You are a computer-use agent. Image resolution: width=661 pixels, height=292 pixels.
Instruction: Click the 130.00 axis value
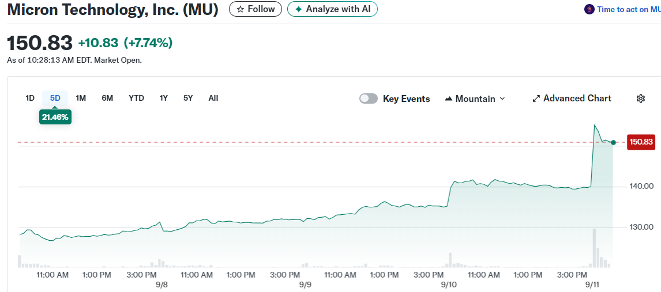click(641, 227)
